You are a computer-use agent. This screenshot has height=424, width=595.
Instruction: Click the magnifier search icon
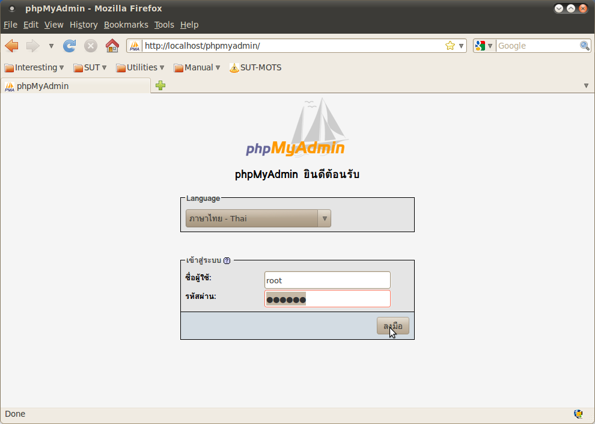[x=585, y=46]
